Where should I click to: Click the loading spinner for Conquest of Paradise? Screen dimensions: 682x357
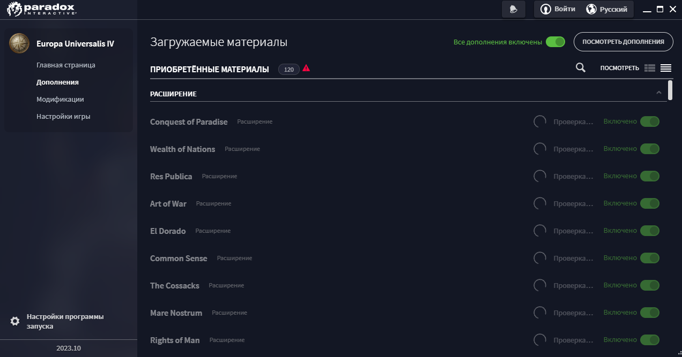pyautogui.click(x=540, y=121)
